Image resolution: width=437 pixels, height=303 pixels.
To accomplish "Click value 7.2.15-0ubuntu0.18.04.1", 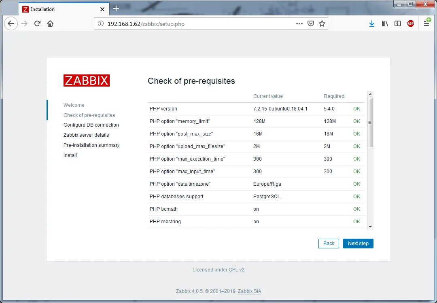I will click(280, 109).
